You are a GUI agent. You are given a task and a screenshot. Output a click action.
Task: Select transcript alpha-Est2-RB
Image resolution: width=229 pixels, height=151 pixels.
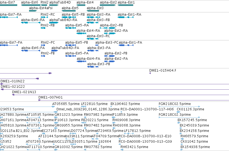pos(108,28)
